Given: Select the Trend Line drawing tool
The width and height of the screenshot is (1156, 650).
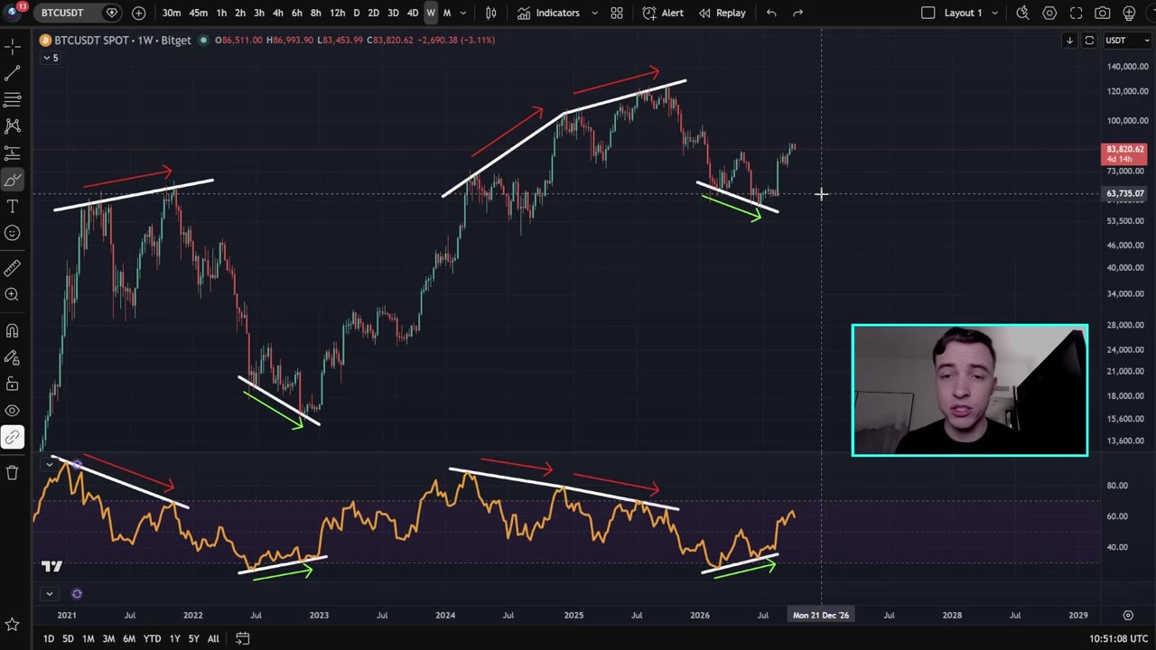Looking at the screenshot, I should pyautogui.click(x=13, y=72).
